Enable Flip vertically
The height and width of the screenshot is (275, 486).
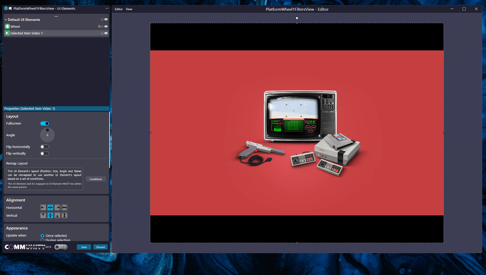coord(45,154)
